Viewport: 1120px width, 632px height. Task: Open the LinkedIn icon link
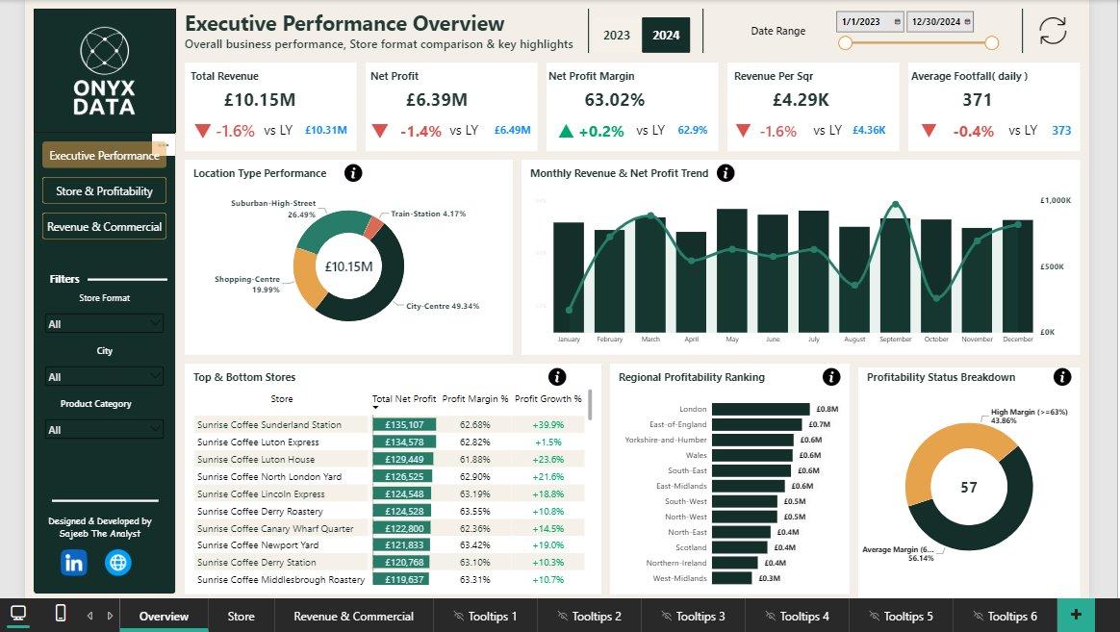click(74, 563)
